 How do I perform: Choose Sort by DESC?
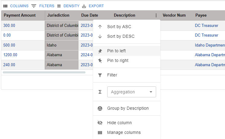coord(121,36)
